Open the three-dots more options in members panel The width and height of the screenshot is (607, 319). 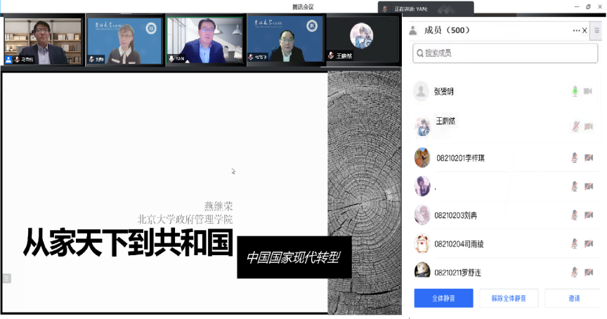pyautogui.click(x=576, y=31)
